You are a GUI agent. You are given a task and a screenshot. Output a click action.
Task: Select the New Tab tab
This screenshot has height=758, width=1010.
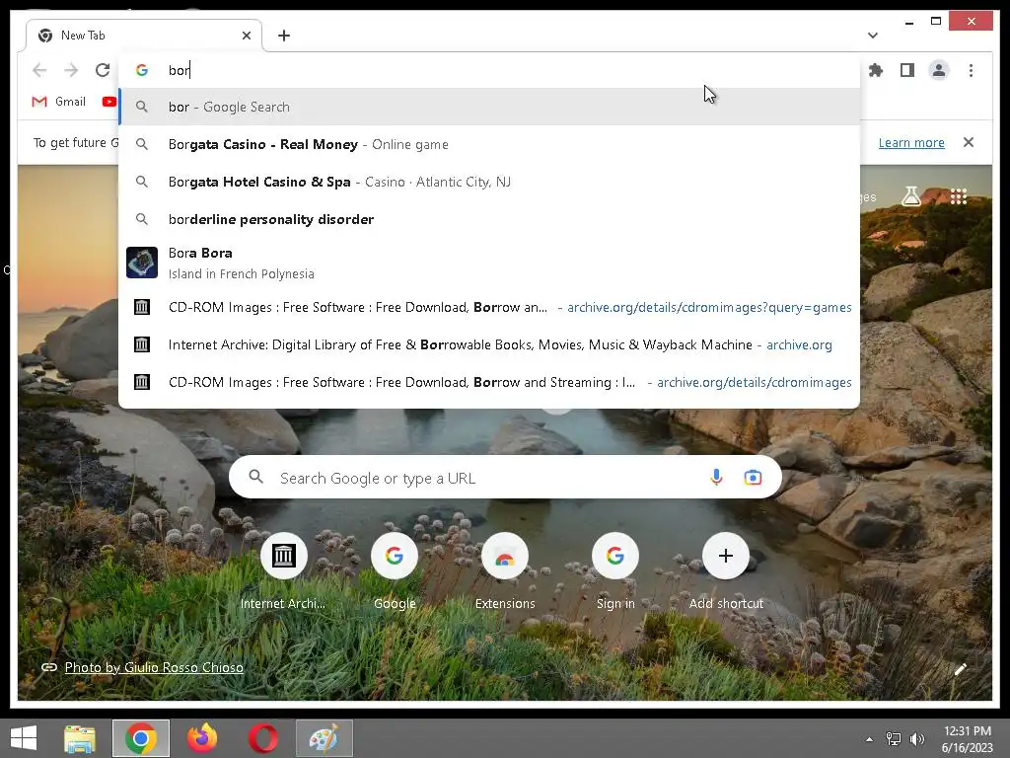144,36
